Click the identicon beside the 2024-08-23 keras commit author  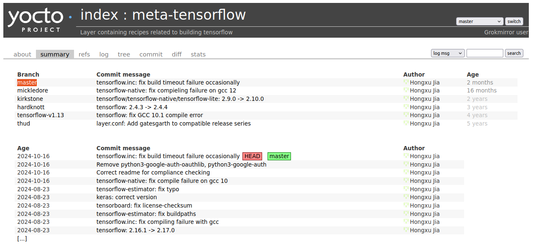[x=405, y=197]
